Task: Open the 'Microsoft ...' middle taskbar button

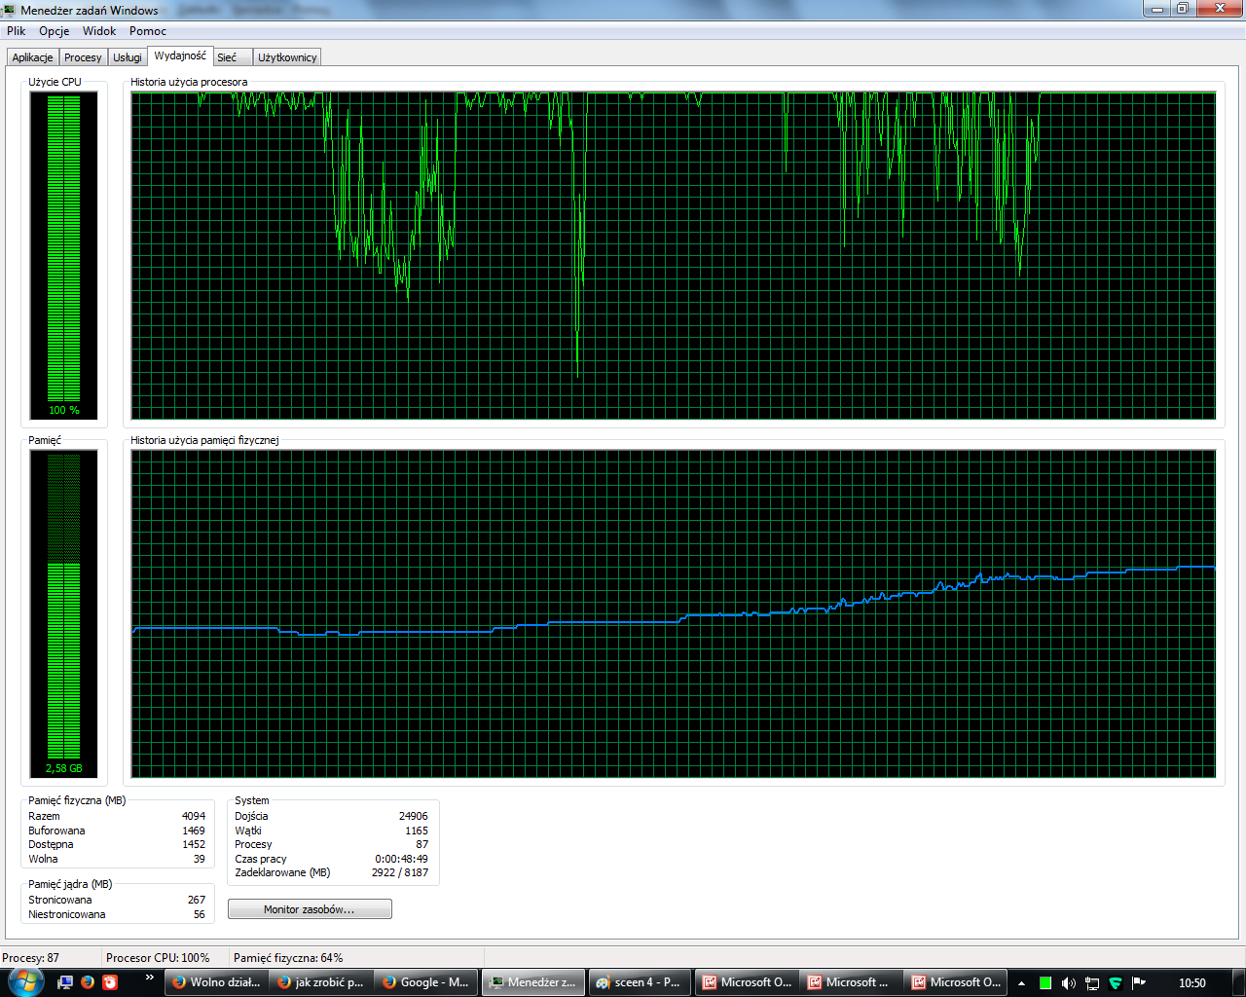Action: pyautogui.click(x=852, y=982)
